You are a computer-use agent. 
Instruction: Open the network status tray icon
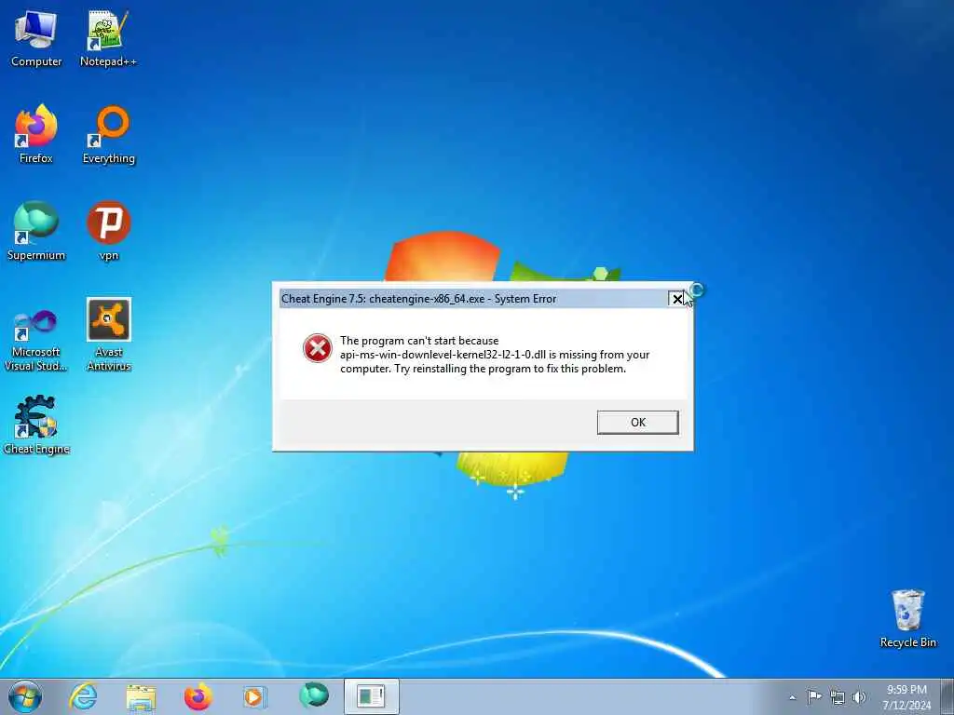pyautogui.click(x=838, y=696)
